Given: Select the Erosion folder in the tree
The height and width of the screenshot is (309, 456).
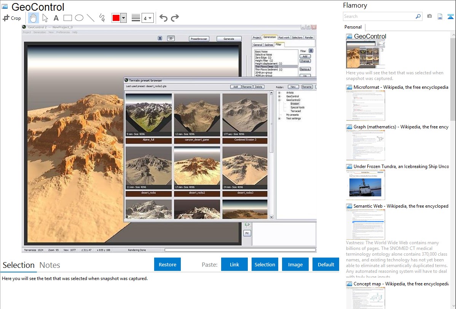Looking at the screenshot, I should click(295, 104).
